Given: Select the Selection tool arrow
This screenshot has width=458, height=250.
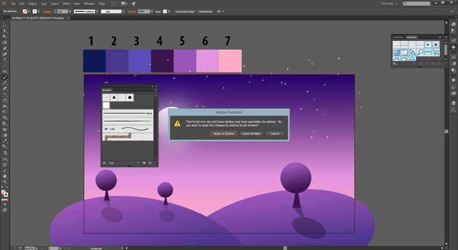Looking at the screenshot, I should click(5, 25).
